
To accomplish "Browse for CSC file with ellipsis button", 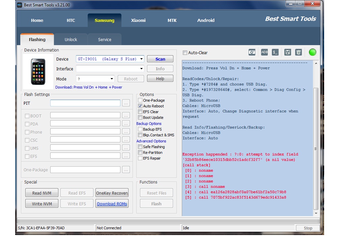I will point(126,140).
